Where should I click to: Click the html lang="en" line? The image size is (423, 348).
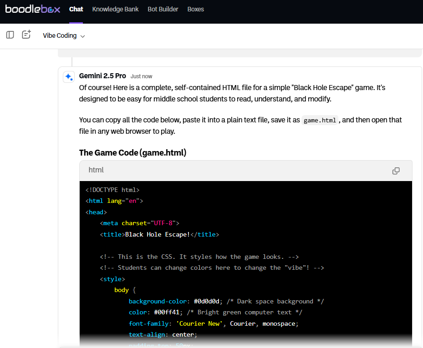[x=114, y=201]
